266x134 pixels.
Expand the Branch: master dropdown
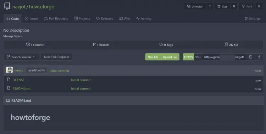click(21, 57)
